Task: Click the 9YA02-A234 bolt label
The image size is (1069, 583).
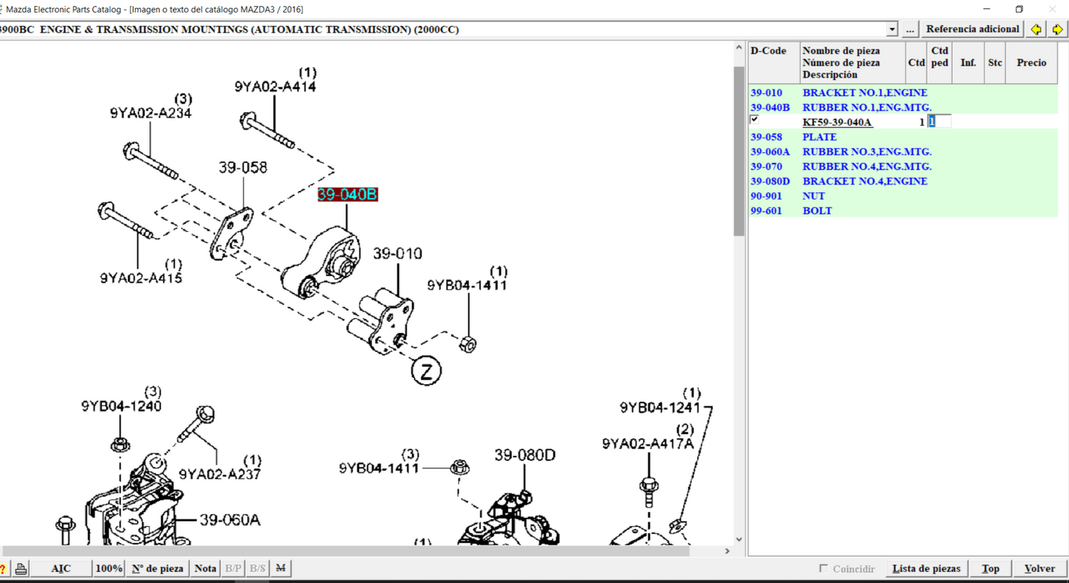Action: (151, 112)
